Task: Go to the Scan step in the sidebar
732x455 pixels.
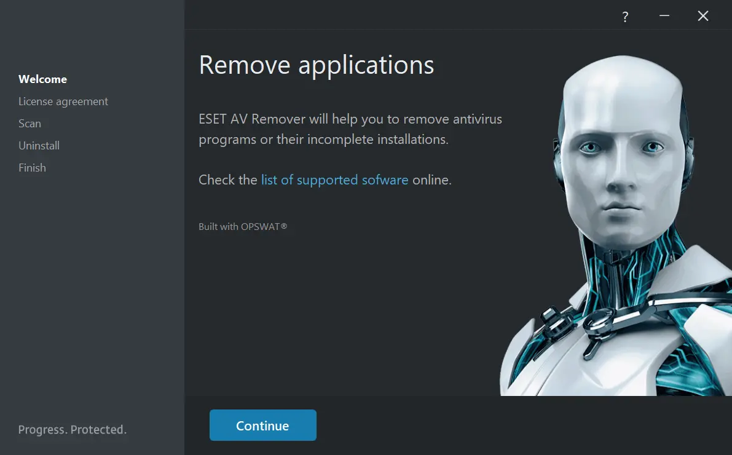Action: (x=30, y=124)
